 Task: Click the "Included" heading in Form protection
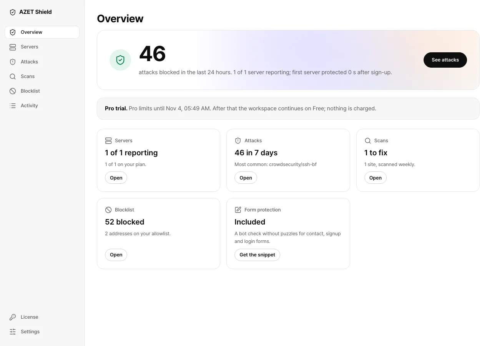[x=250, y=222]
